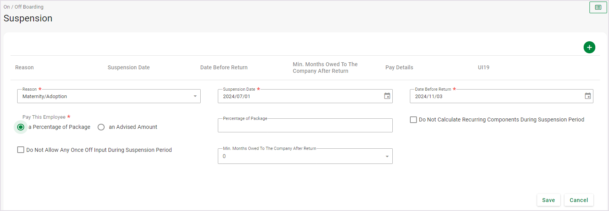Click the UI19 column header
This screenshot has height=211, width=609.
pyautogui.click(x=483, y=67)
